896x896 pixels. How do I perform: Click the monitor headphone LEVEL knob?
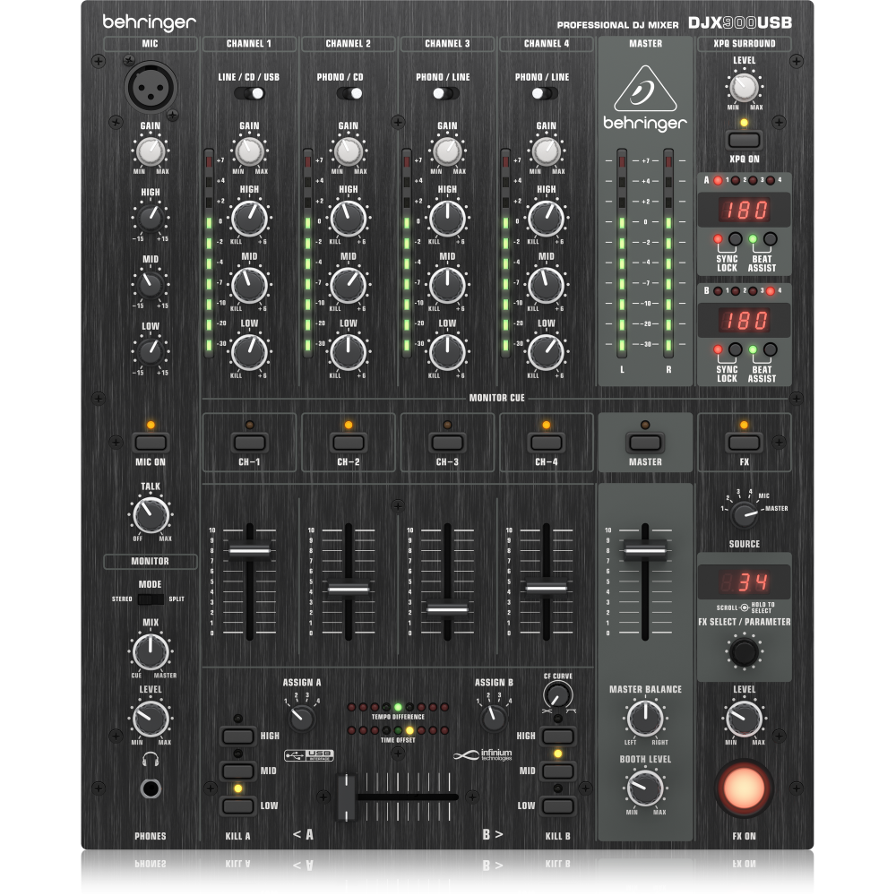(x=151, y=719)
